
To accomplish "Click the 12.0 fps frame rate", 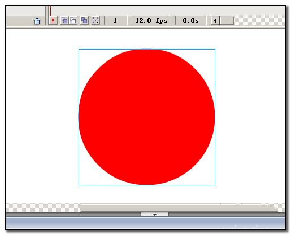I will (x=151, y=20).
